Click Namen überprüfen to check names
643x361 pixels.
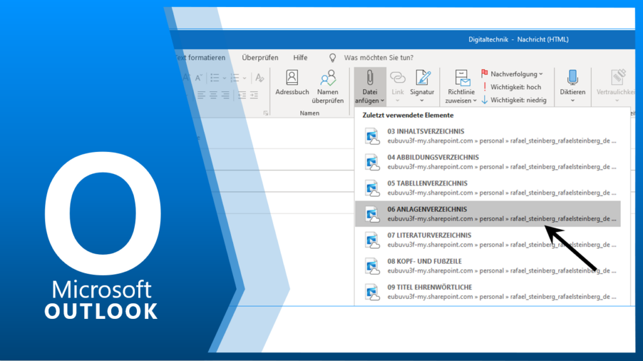point(328,87)
